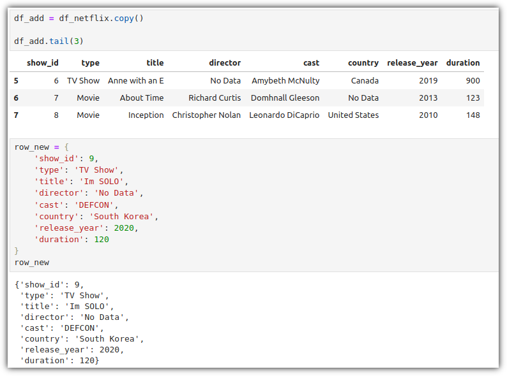This screenshot has width=507, height=376.
Task: Click the director column header
Action: click(225, 63)
